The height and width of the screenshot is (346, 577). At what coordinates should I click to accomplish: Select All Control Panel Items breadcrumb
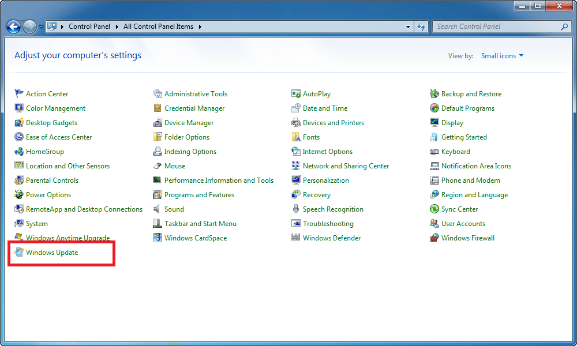(158, 27)
